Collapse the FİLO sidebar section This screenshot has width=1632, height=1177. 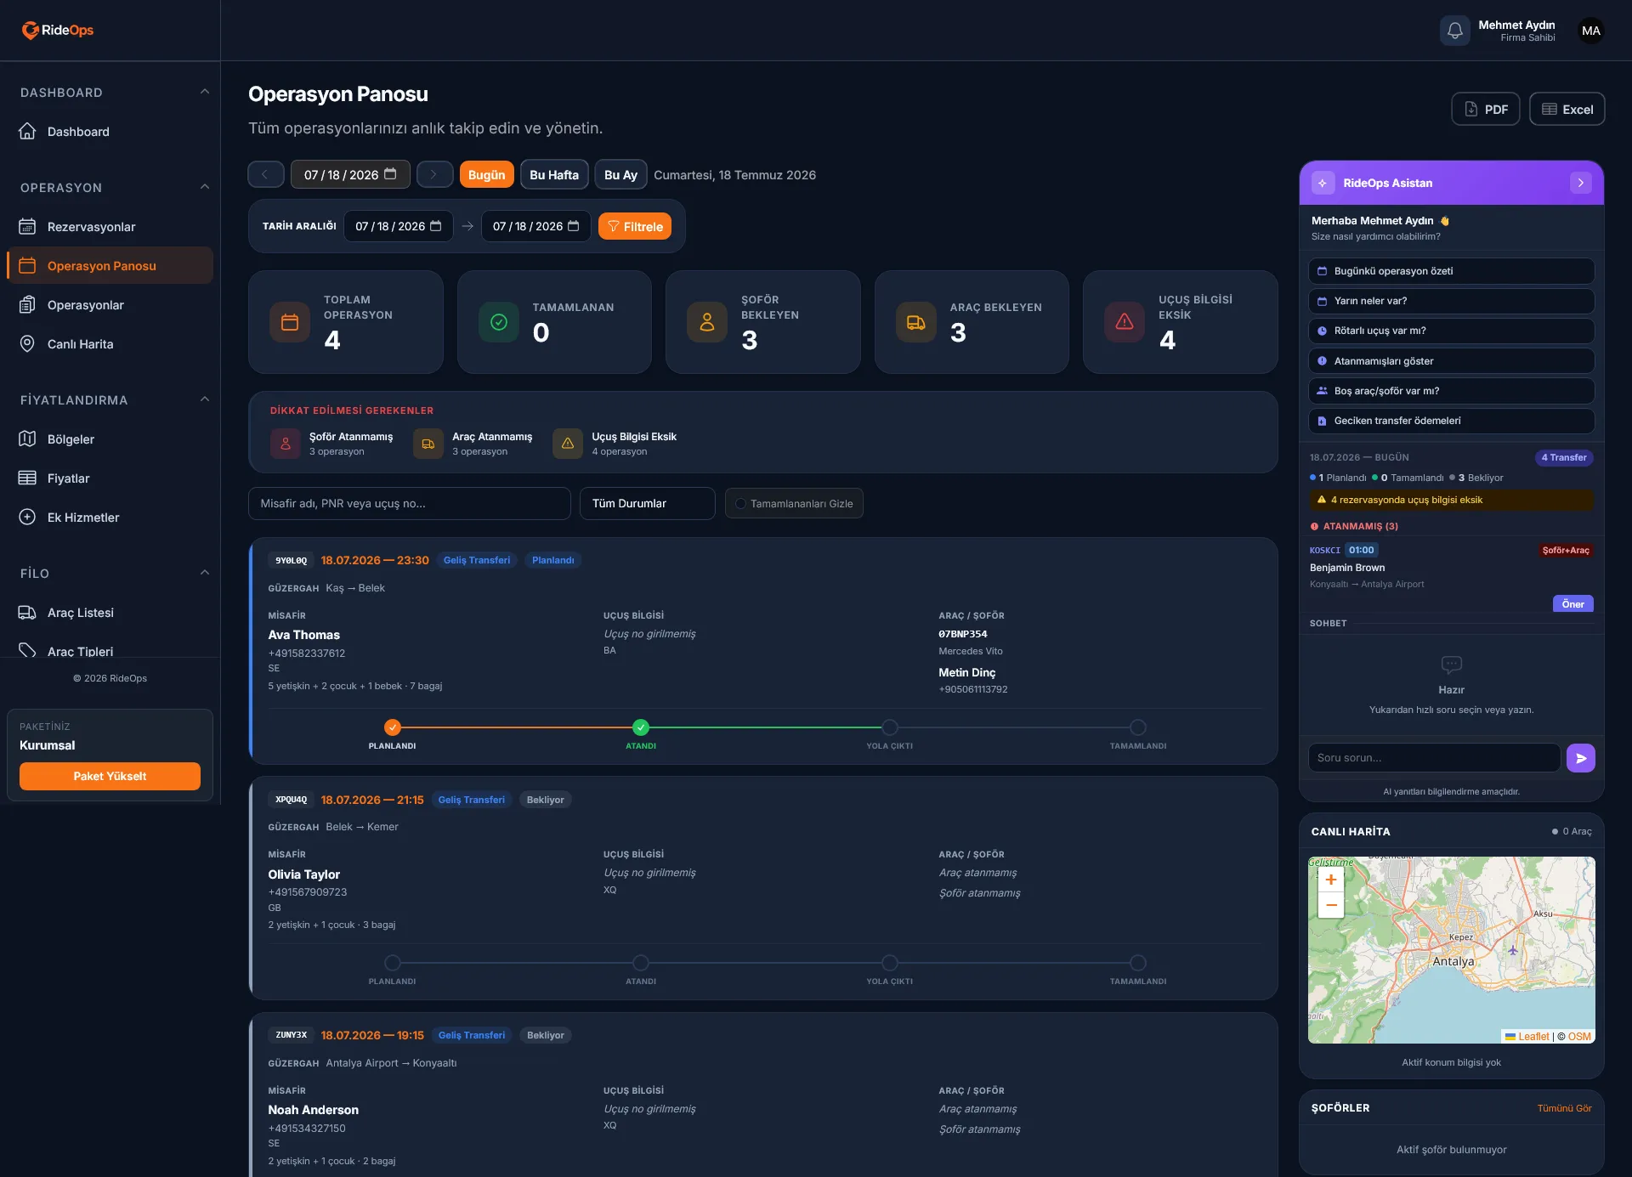point(204,573)
